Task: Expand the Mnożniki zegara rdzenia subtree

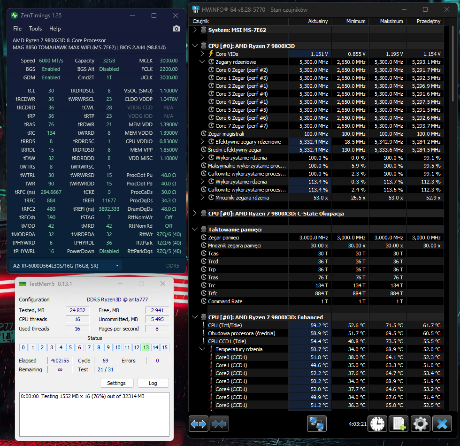Action: (x=202, y=198)
